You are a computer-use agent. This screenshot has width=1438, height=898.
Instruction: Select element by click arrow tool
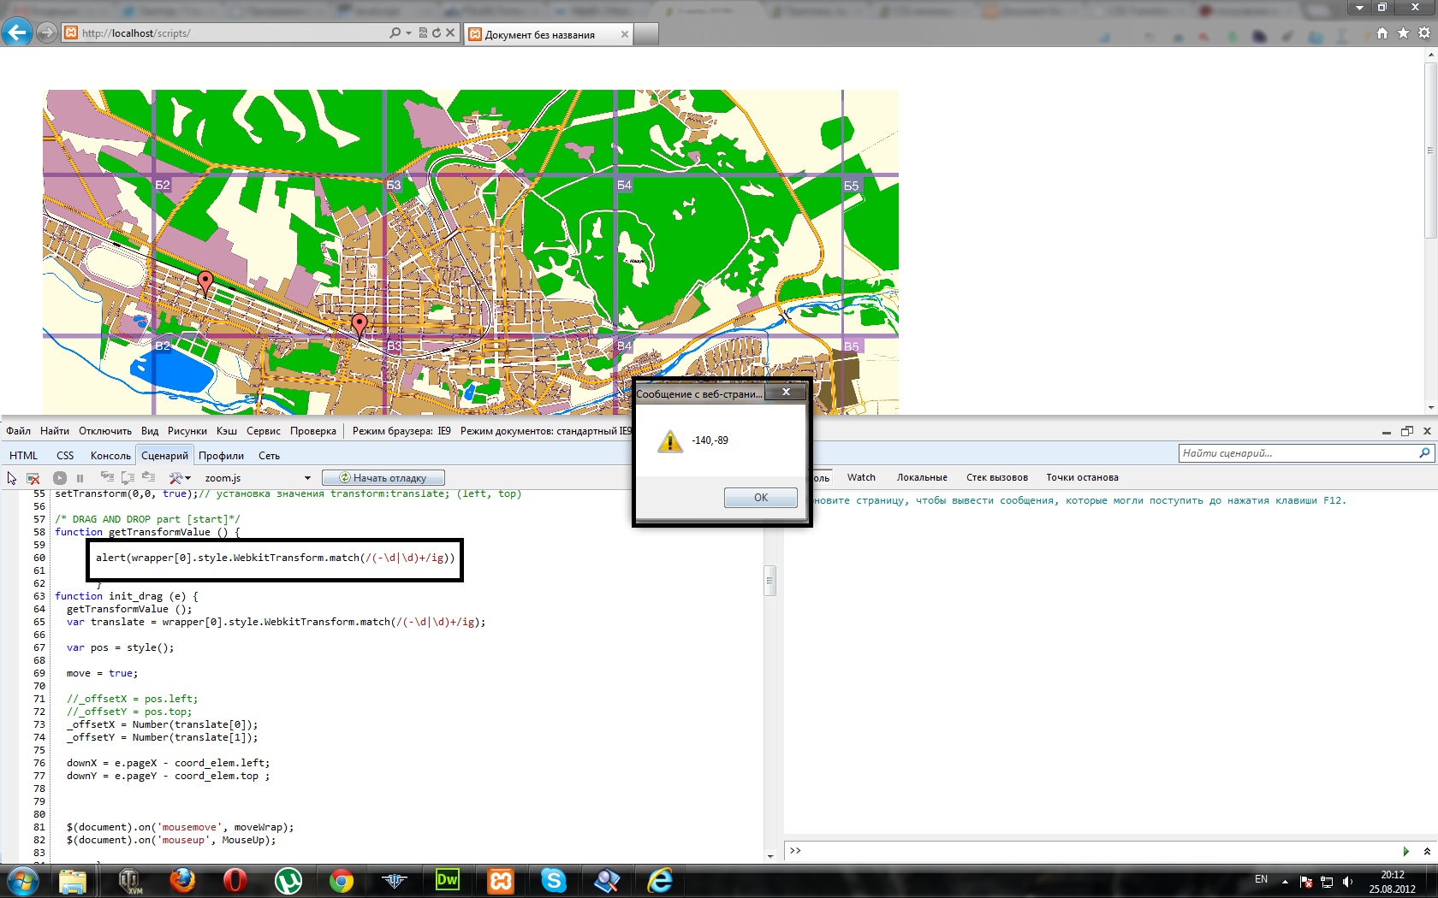pos(12,478)
